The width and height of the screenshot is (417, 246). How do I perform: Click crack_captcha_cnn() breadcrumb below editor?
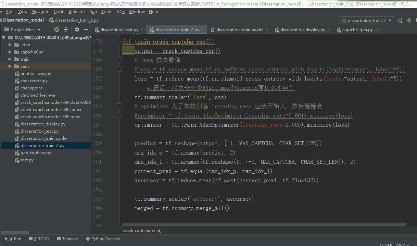point(142,231)
